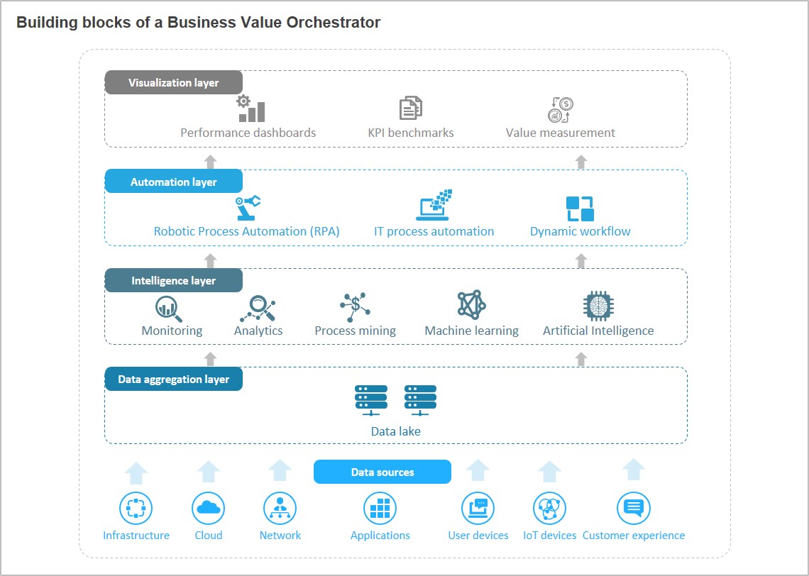The width and height of the screenshot is (809, 576).
Task: Click 'Robotic Process Automation (RPA)' text
Action: (247, 231)
